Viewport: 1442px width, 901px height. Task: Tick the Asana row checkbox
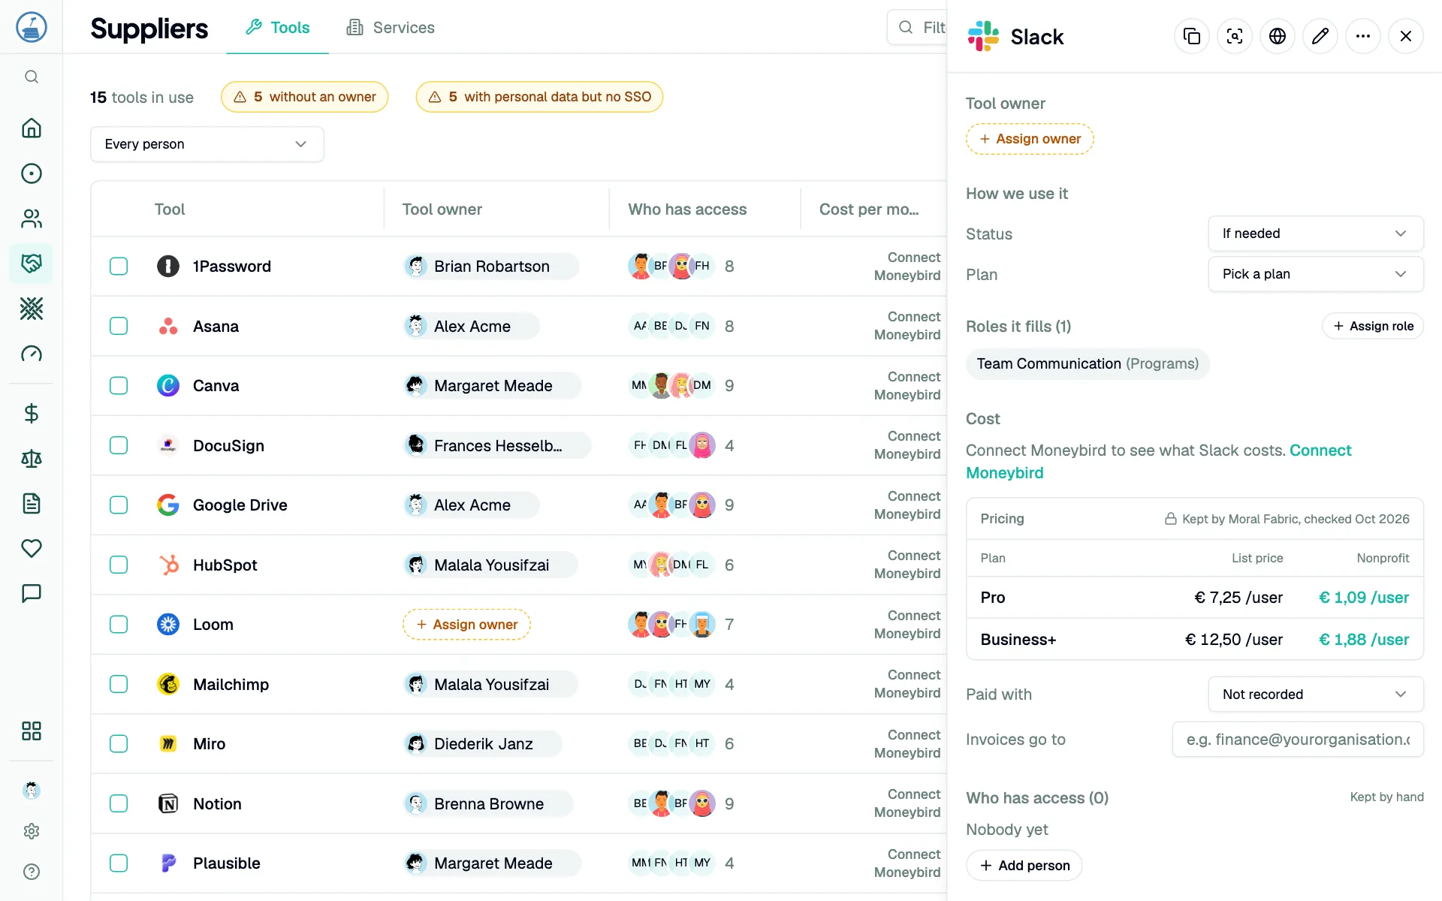(x=119, y=326)
